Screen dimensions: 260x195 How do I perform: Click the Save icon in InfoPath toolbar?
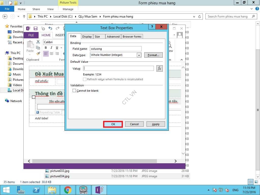(x=36, y=28)
